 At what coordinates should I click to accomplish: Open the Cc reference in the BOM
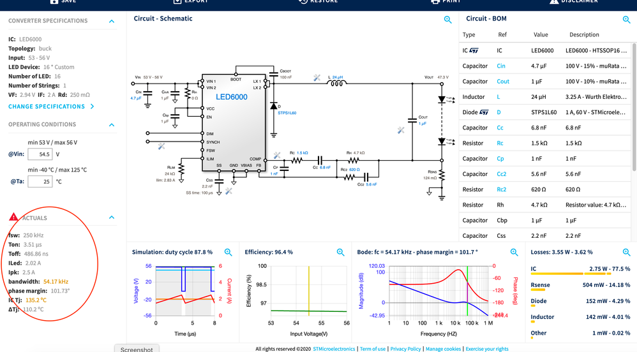(x=500, y=128)
